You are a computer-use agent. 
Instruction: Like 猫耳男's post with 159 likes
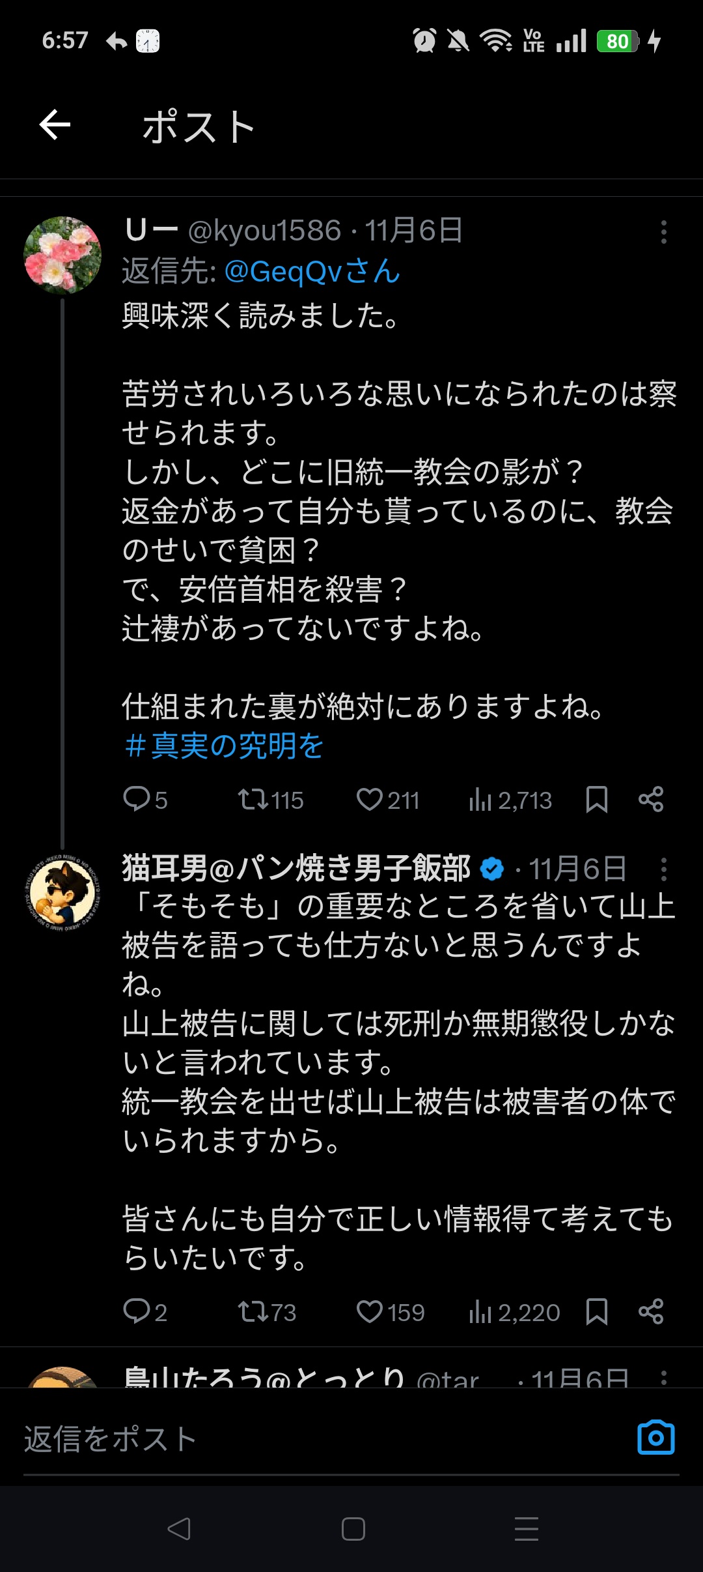tap(370, 1311)
